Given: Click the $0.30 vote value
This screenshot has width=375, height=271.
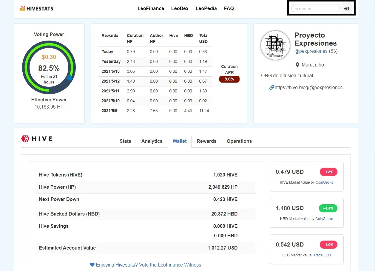Looking at the screenshot, I should coord(49,57).
